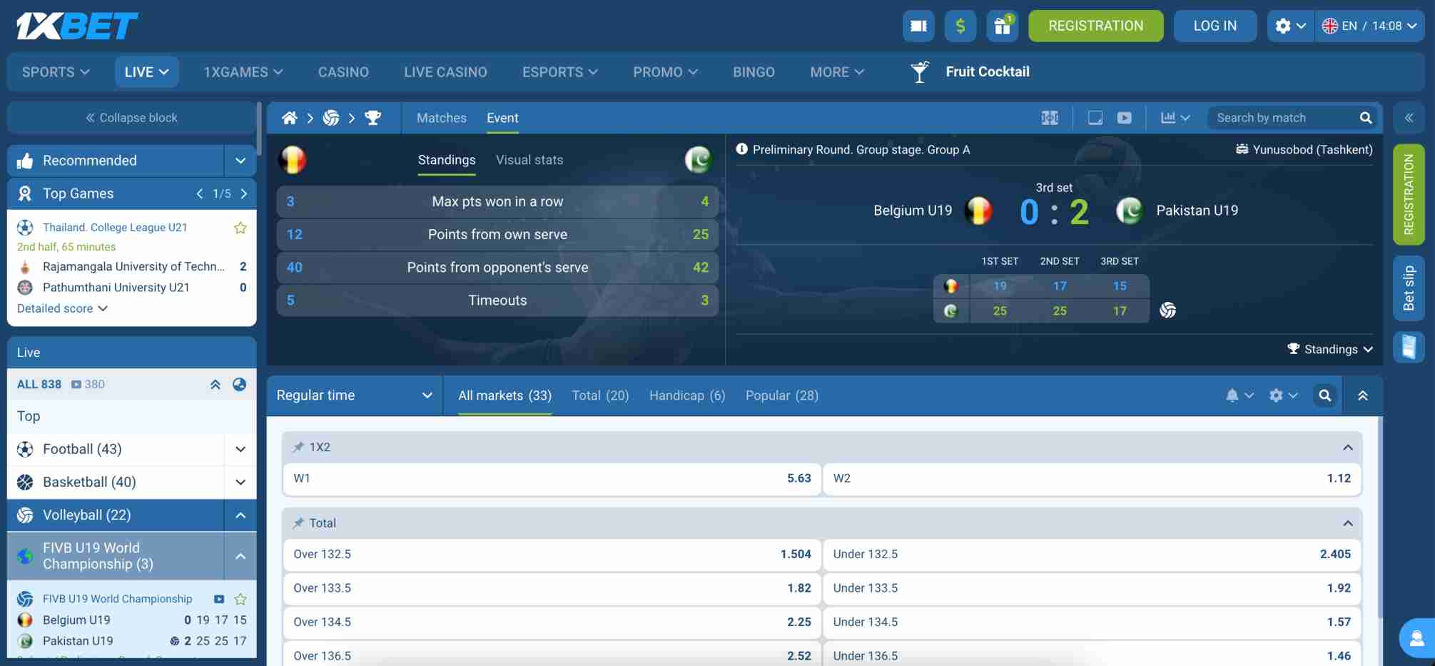Collapse the Volleyball (22) list
This screenshot has height=666, width=1435.
[x=240, y=515]
